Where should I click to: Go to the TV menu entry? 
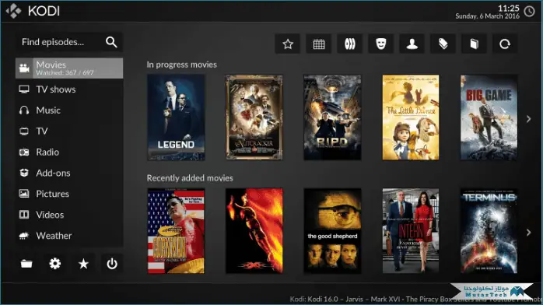coord(69,131)
